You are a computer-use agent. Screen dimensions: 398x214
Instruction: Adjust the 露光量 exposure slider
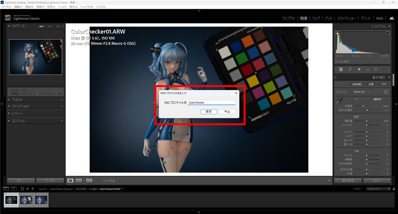(x=366, y=121)
